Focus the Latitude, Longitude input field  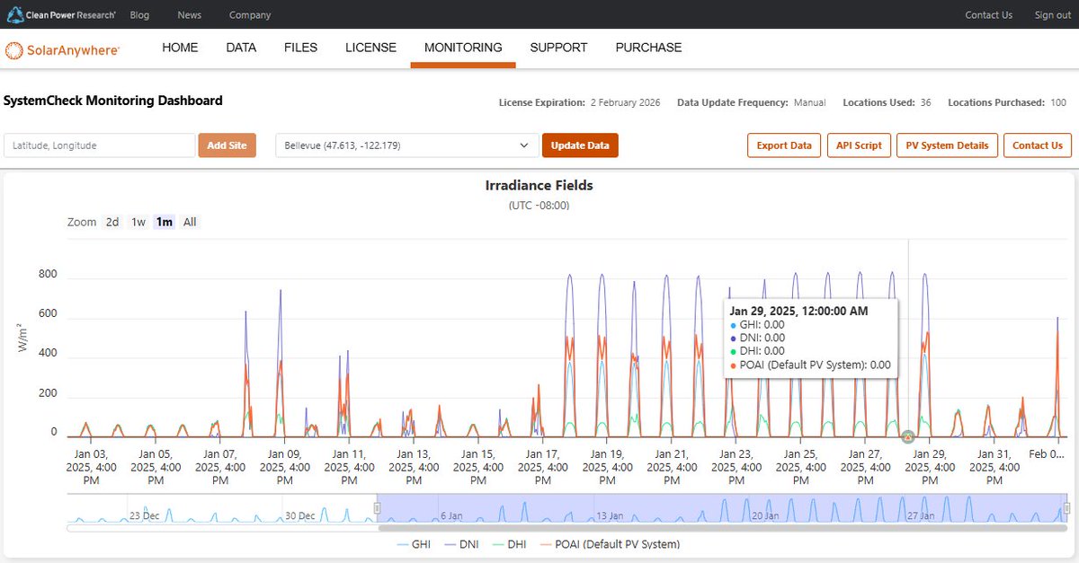click(99, 145)
